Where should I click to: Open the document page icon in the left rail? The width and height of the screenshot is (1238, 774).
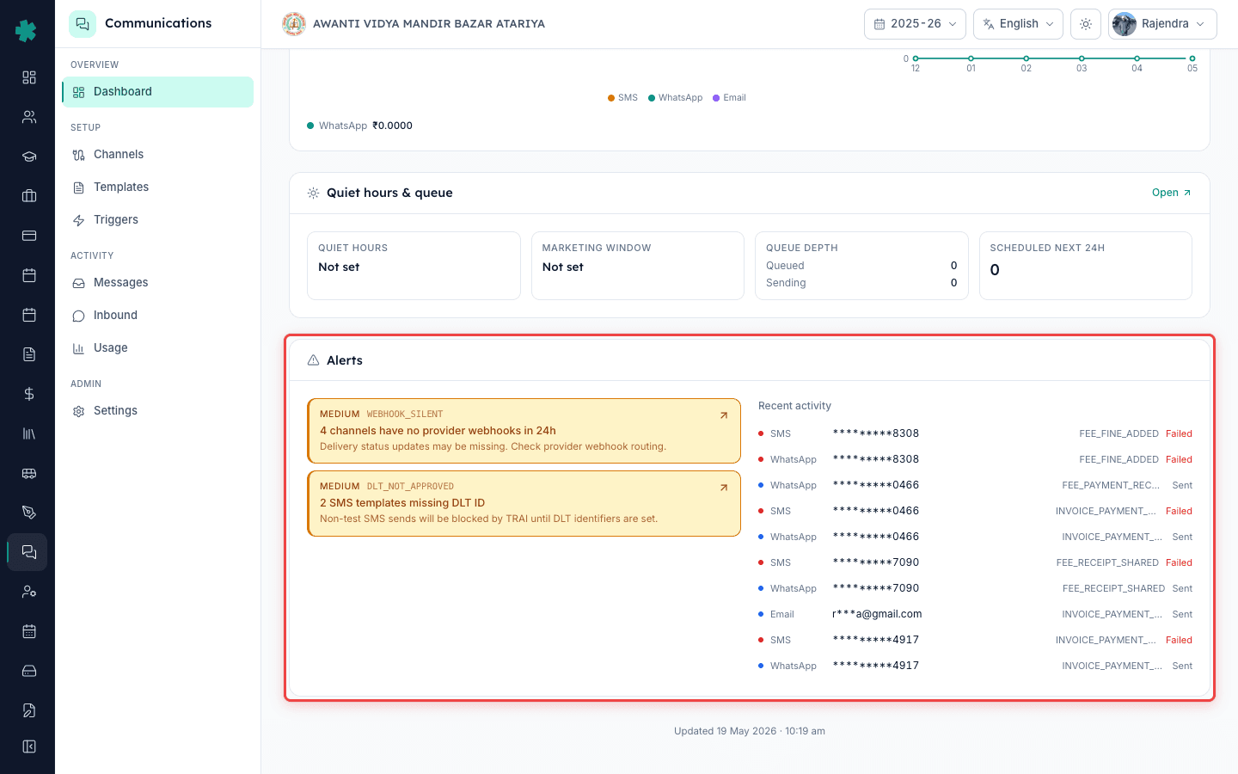[x=29, y=354]
